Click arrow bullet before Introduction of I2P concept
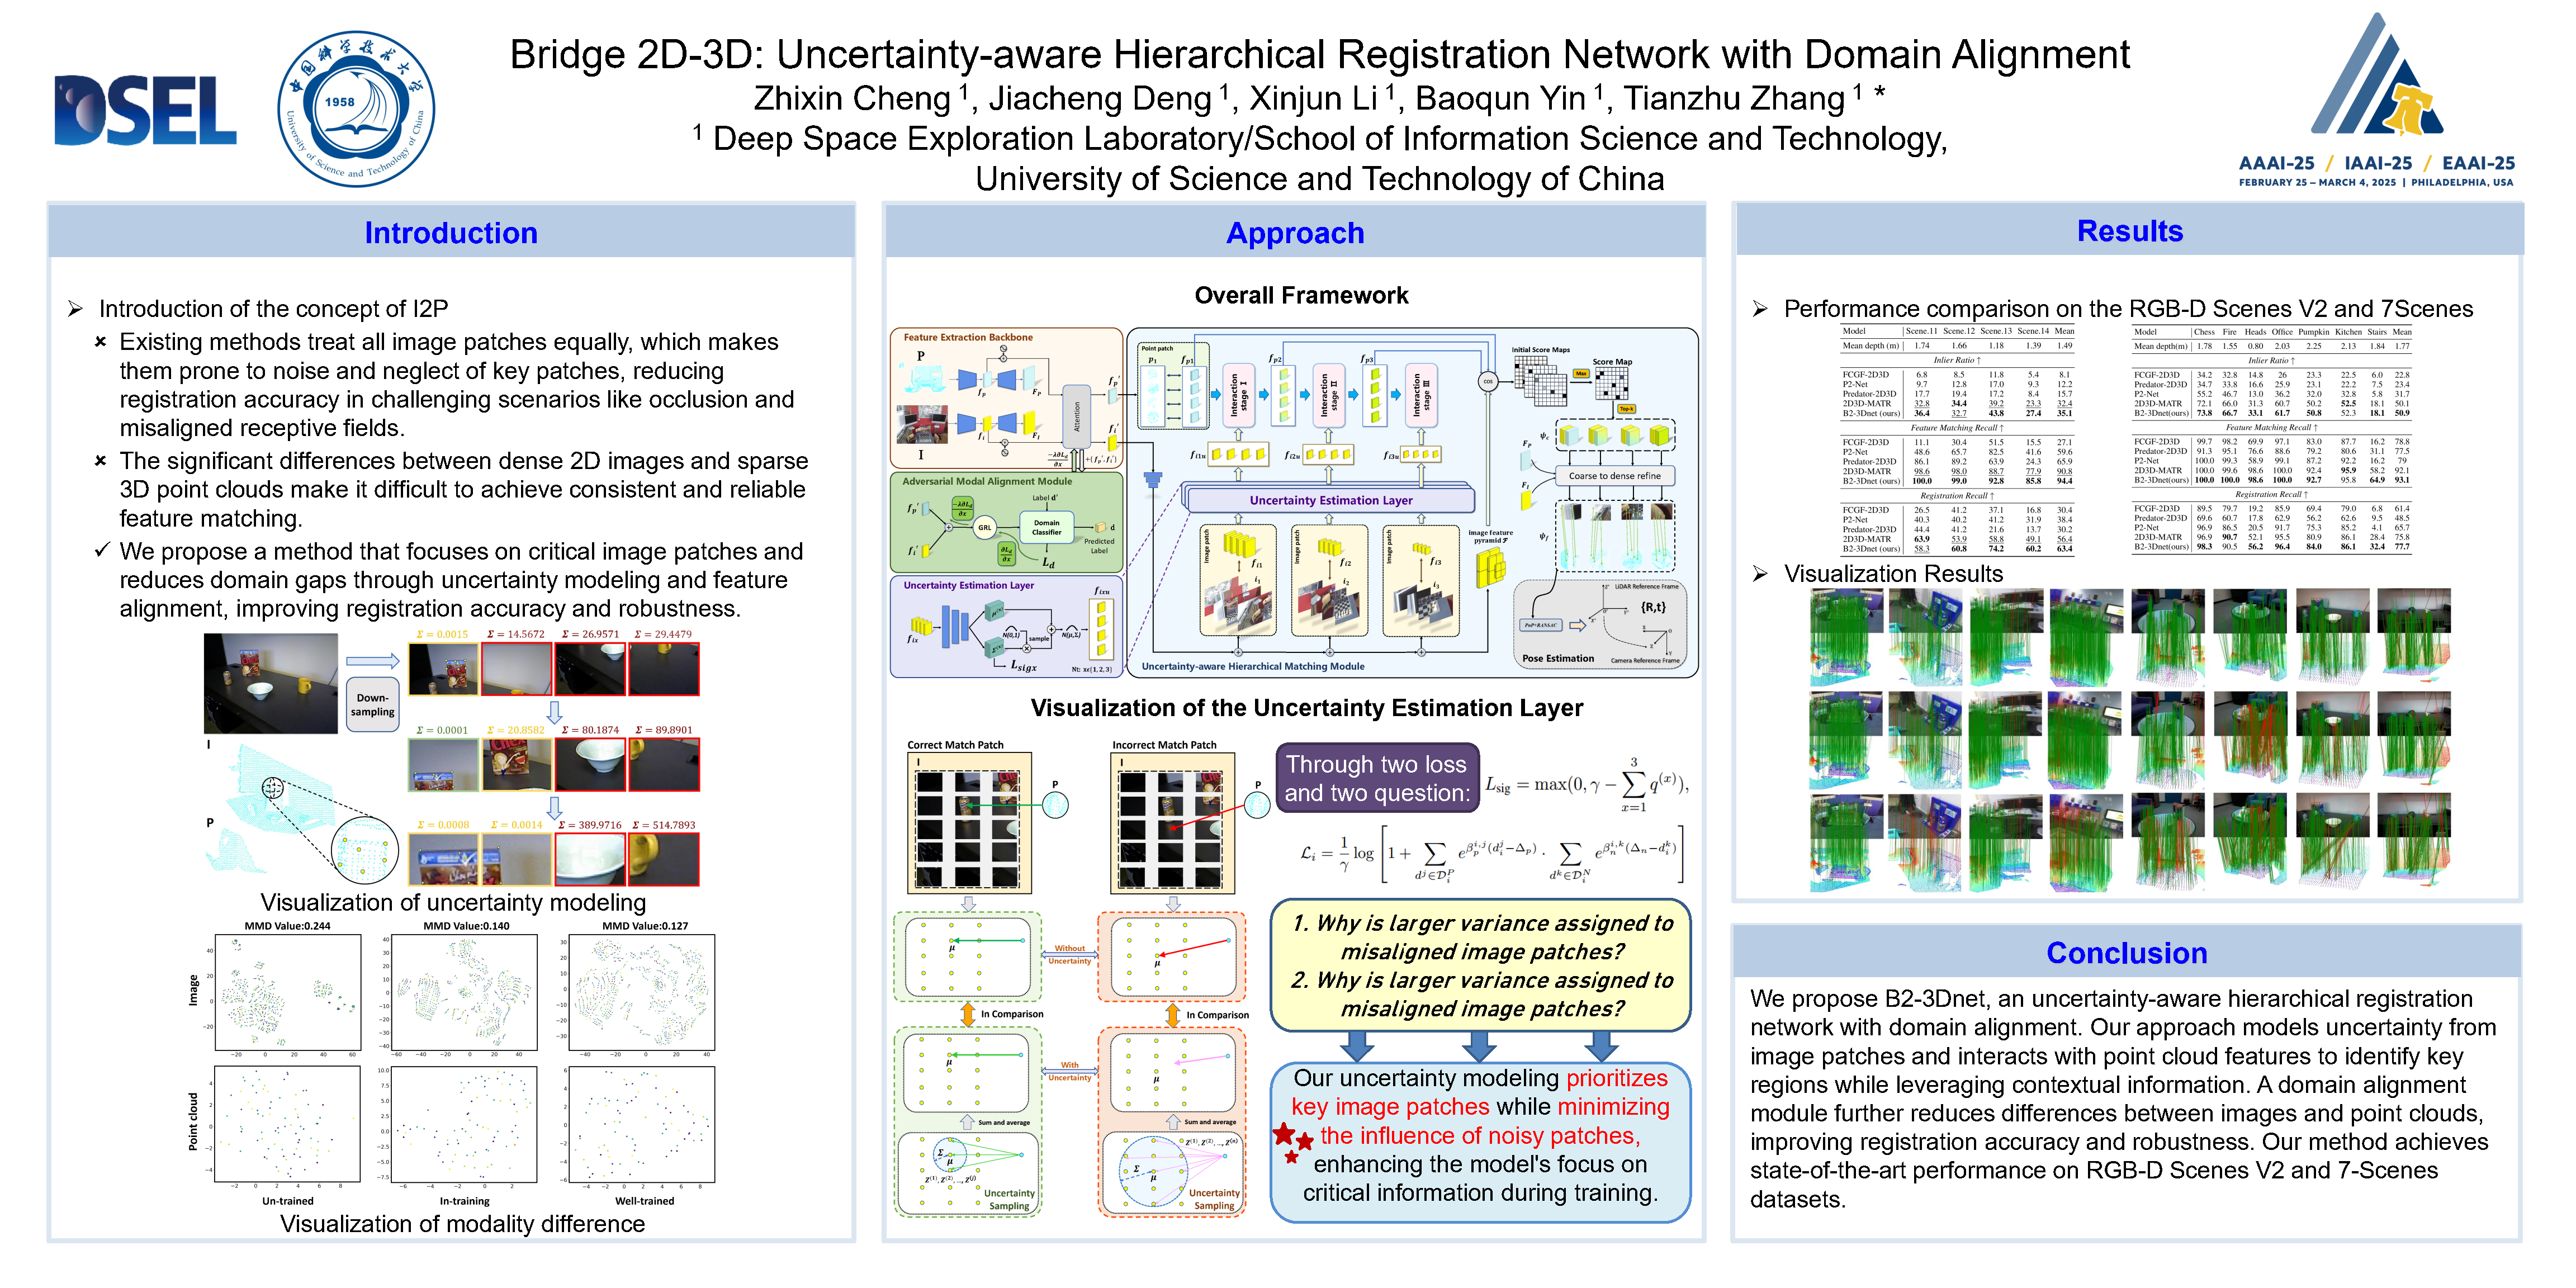This screenshot has width=2576, height=1288. point(75,309)
